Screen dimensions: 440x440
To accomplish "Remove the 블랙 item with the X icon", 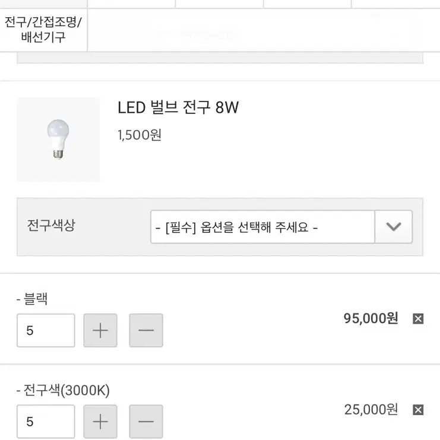I will pos(418,319).
